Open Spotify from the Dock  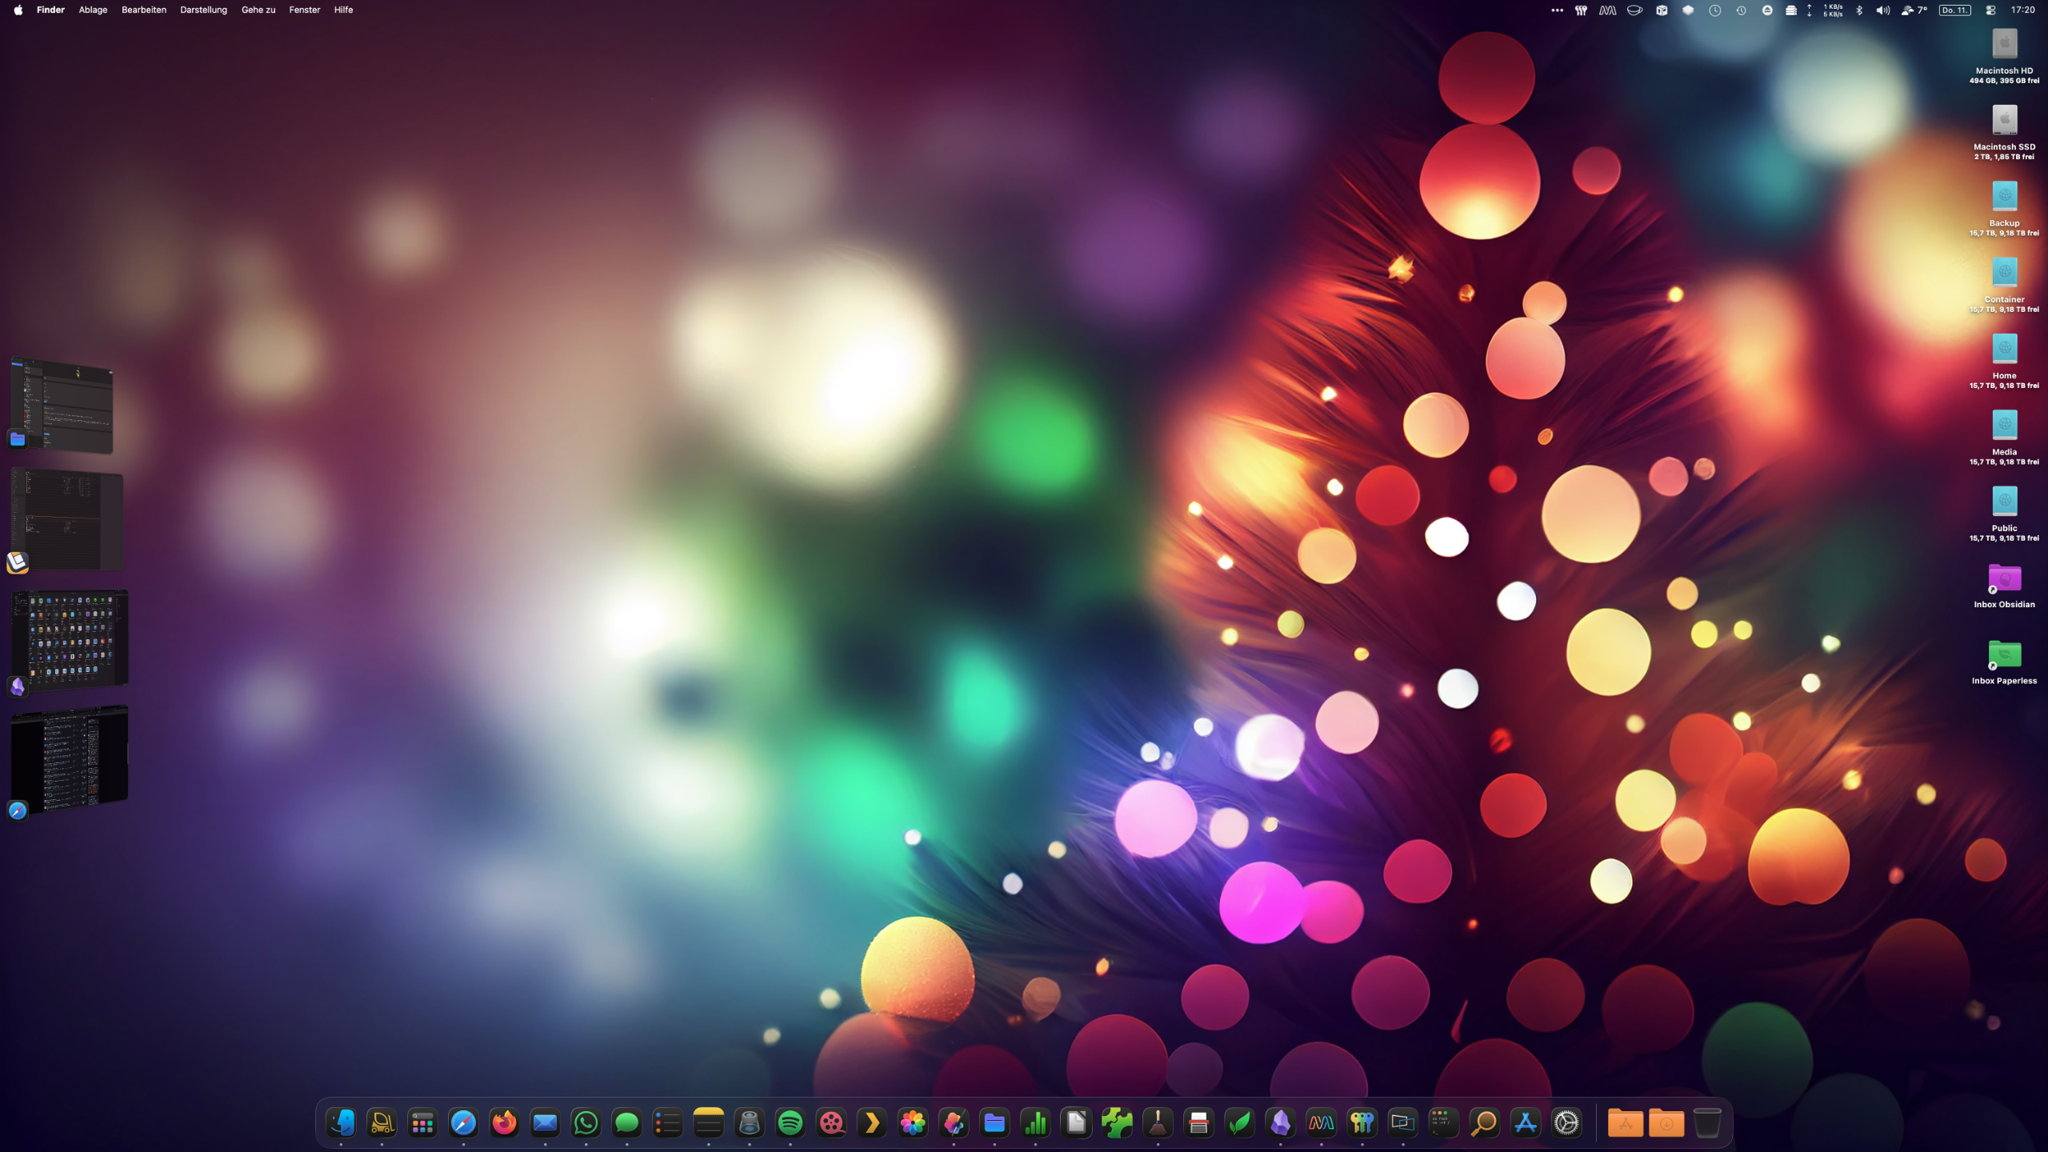(x=792, y=1123)
